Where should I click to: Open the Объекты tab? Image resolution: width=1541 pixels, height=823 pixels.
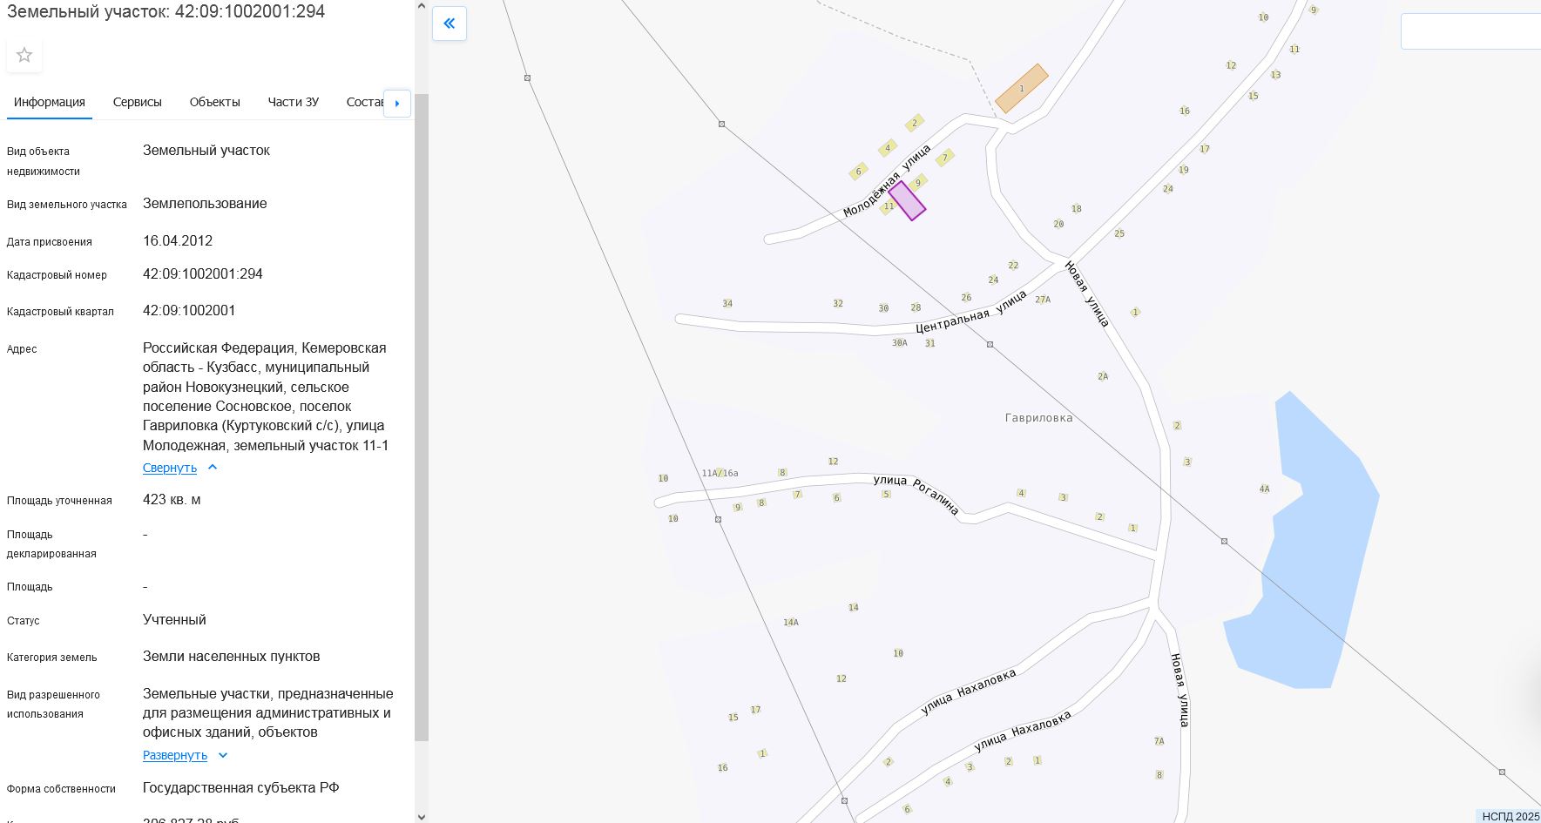pyautogui.click(x=214, y=102)
